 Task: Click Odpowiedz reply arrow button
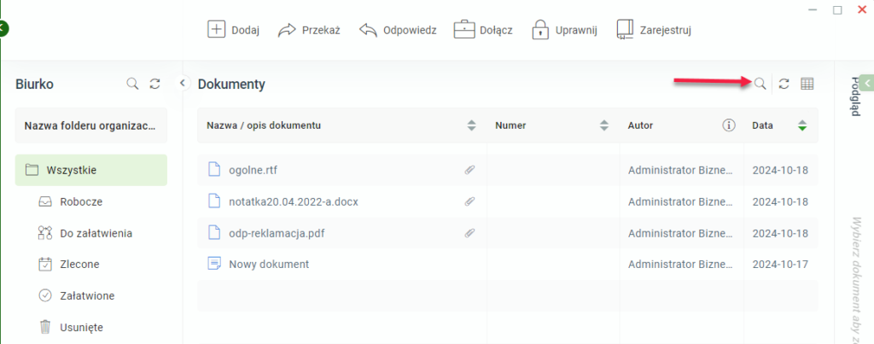[398, 30]
